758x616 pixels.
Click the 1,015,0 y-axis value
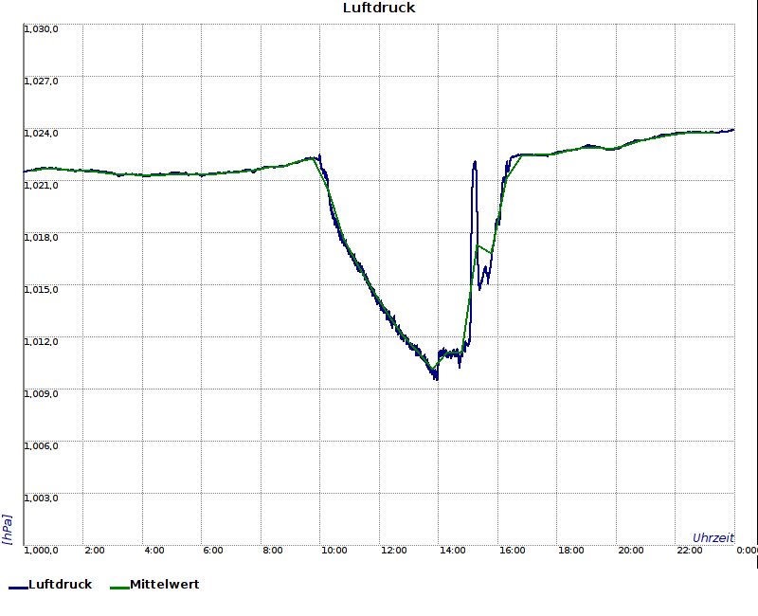41,290
